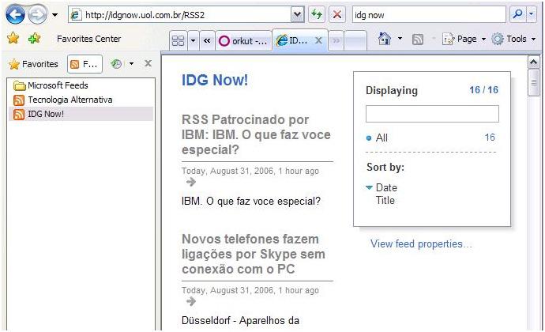Open Quick Tabs grid icon

[179, 41]
